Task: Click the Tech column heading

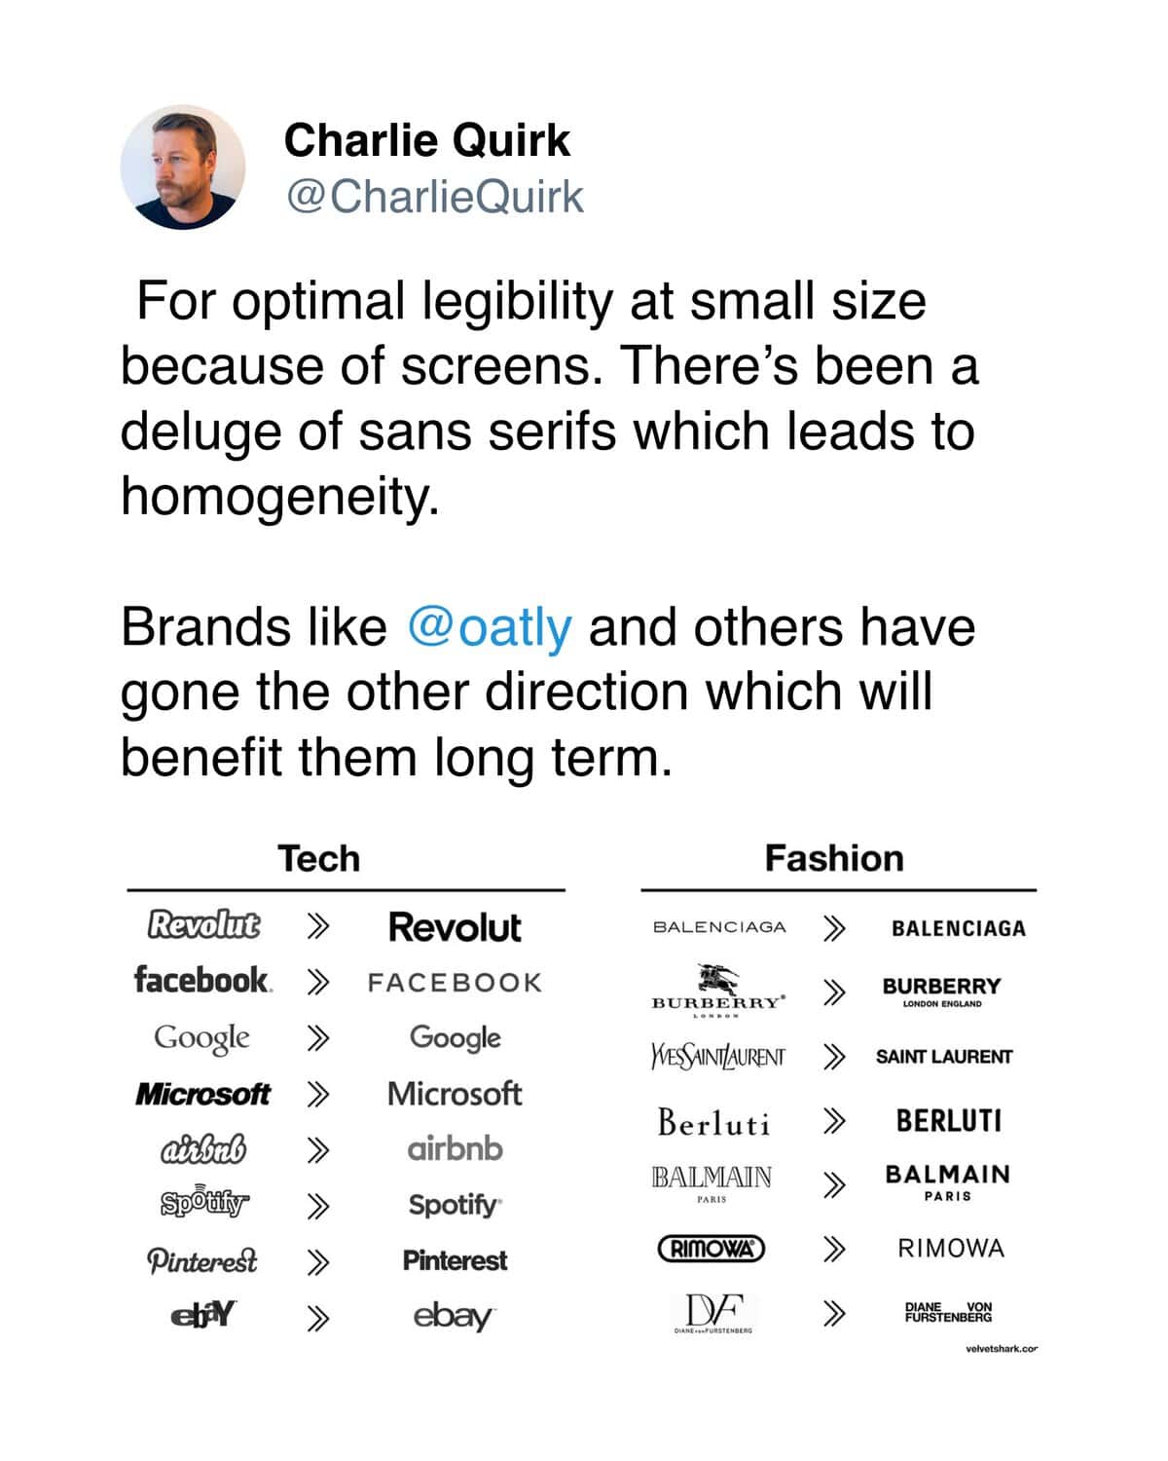Action: (x=319, y=858)
